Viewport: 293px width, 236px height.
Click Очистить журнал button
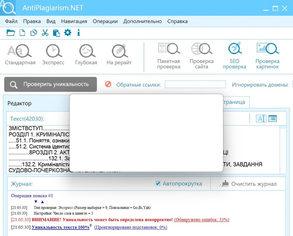pos(248,184)
